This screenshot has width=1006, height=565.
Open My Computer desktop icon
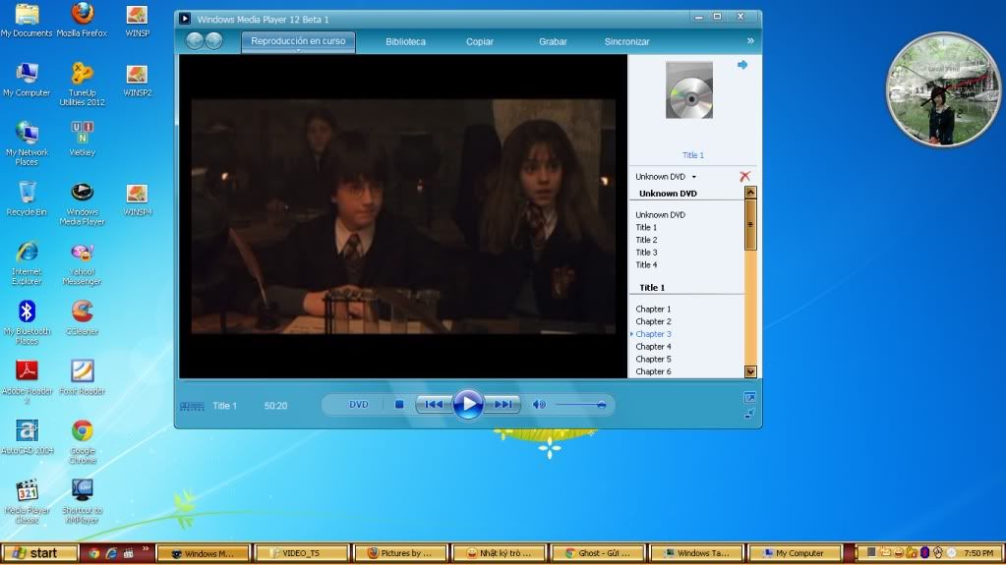click(27, 81)
